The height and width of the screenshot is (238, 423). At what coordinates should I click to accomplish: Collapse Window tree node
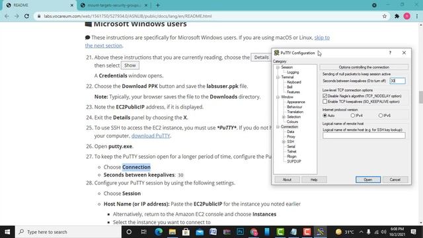coord(278,97)
